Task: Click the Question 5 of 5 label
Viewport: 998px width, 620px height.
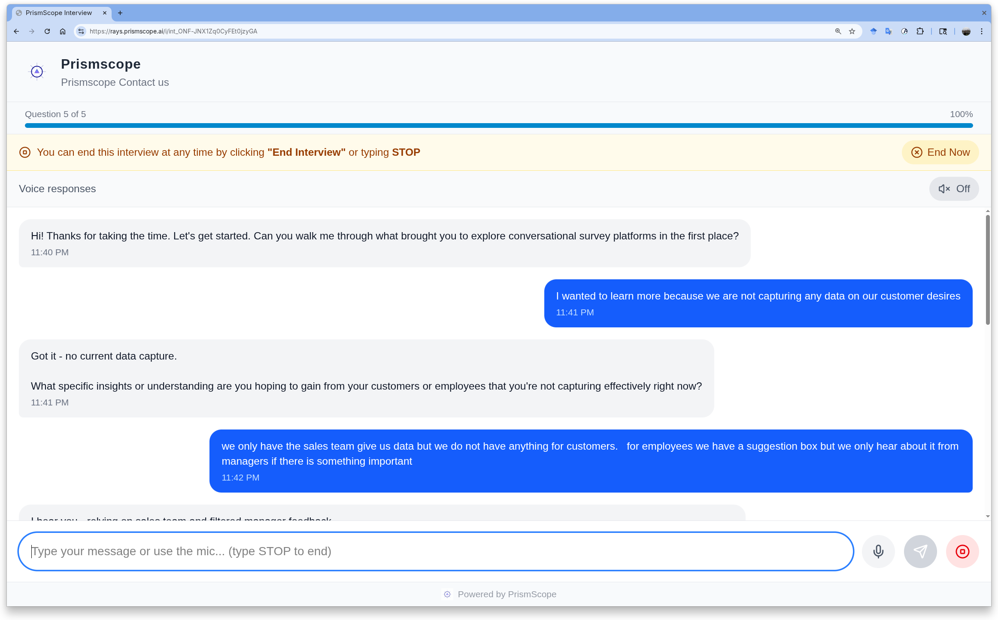Action: (55, 114)
